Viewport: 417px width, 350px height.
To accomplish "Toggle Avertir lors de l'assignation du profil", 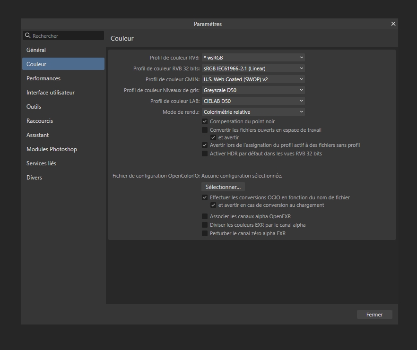I will click(x=205, y=145).
